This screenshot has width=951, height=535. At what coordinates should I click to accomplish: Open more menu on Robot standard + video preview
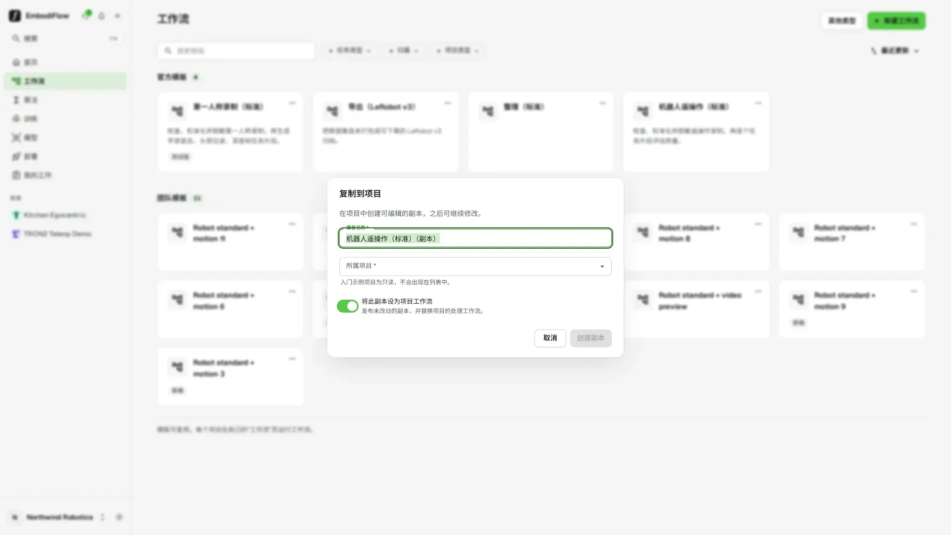(758, 292)
